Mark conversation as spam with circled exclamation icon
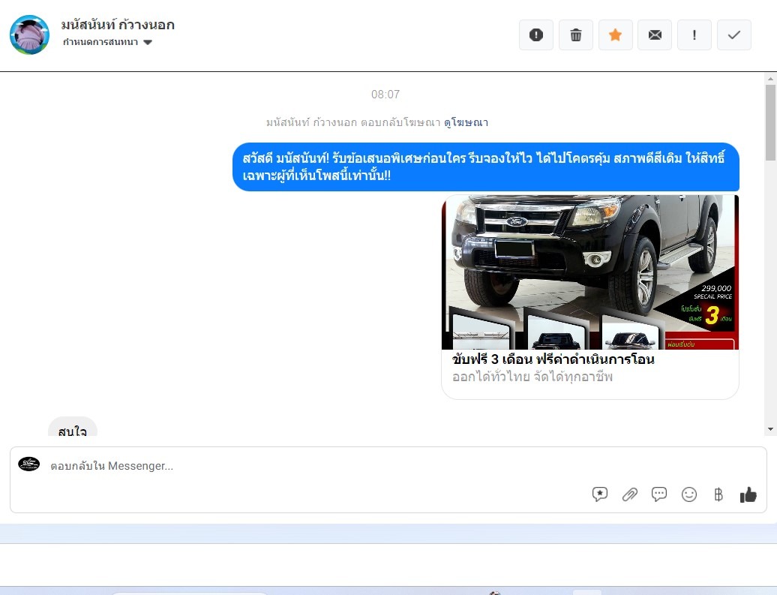 coord(535,35)
